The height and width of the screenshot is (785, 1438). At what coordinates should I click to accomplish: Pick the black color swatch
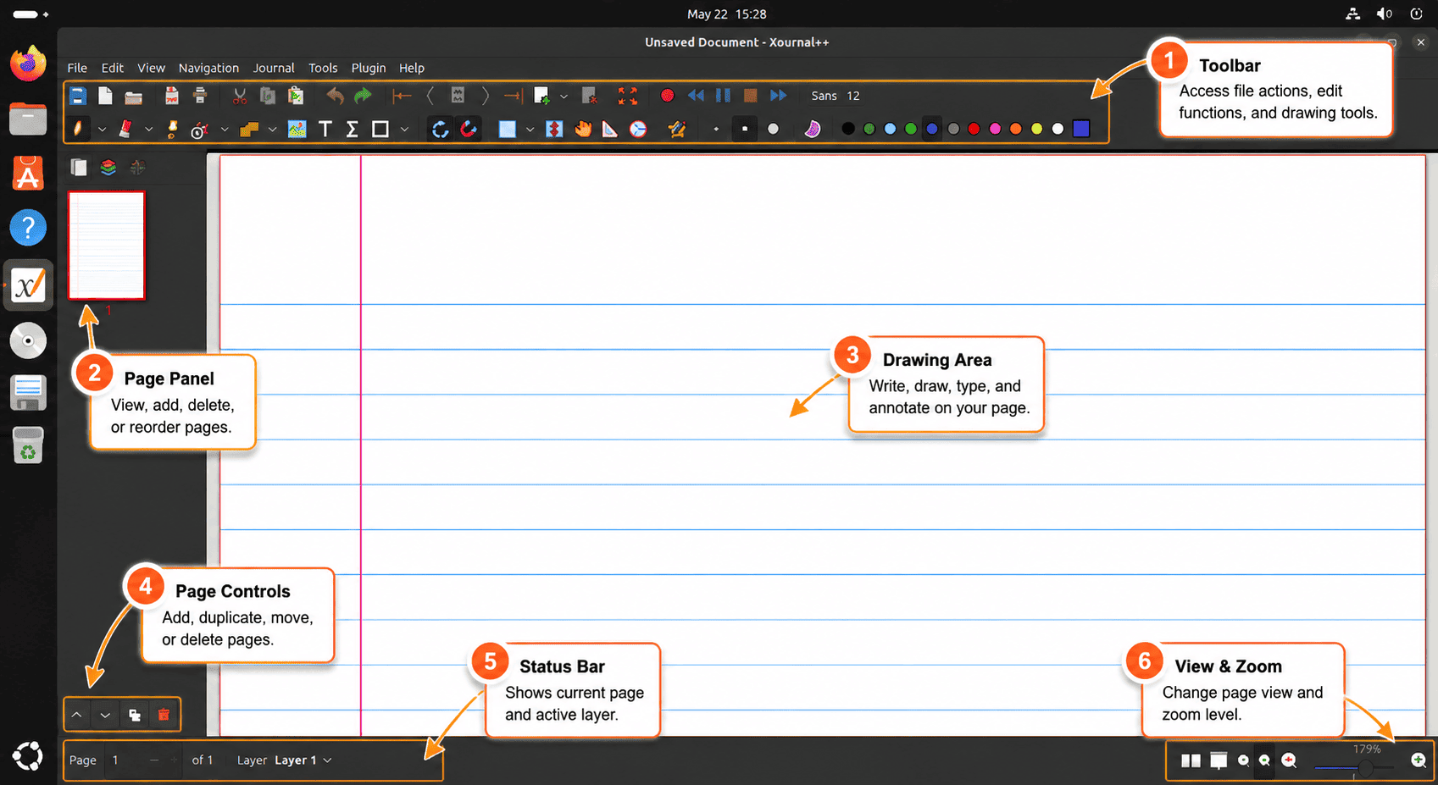pyautogui.click(x=848, y=129)
